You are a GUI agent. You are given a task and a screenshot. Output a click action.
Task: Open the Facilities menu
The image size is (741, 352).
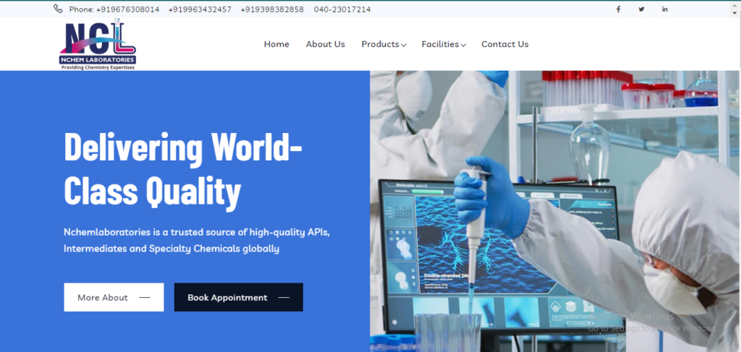tap(444, 44)
